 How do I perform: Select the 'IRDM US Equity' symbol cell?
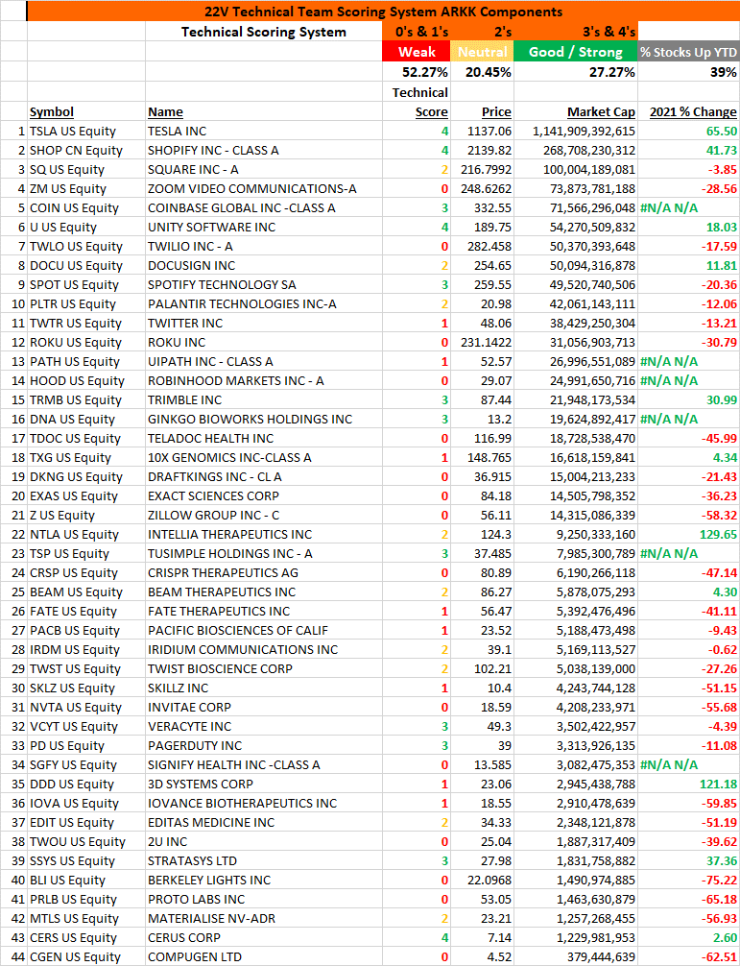86,649
